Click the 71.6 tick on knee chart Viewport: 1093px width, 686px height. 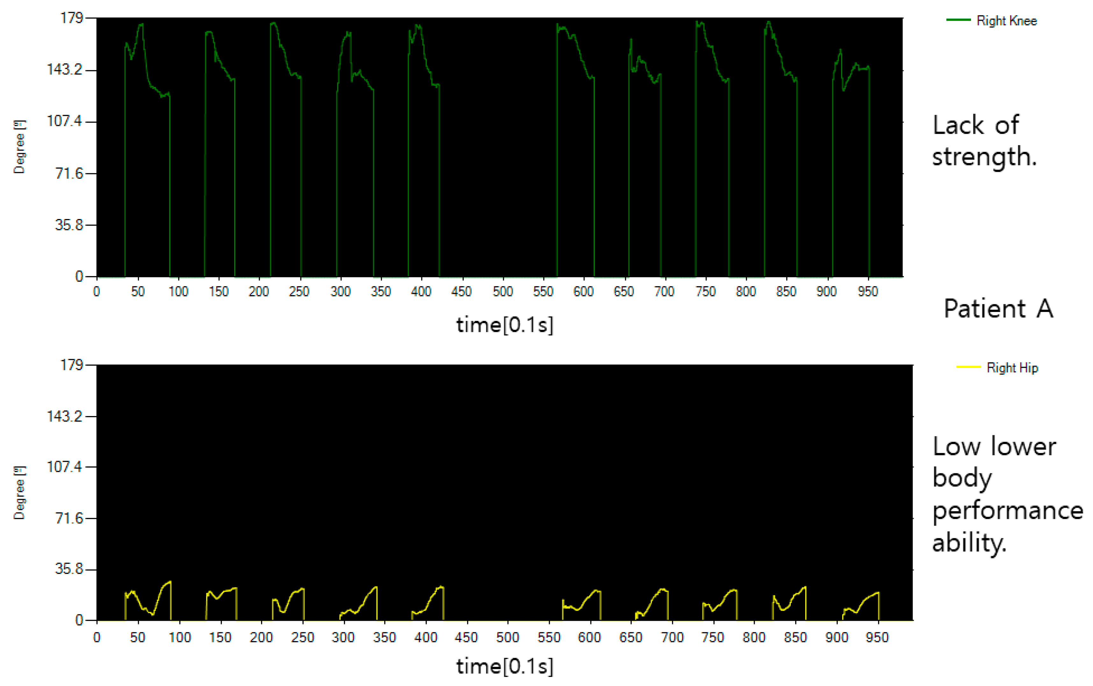69,173
